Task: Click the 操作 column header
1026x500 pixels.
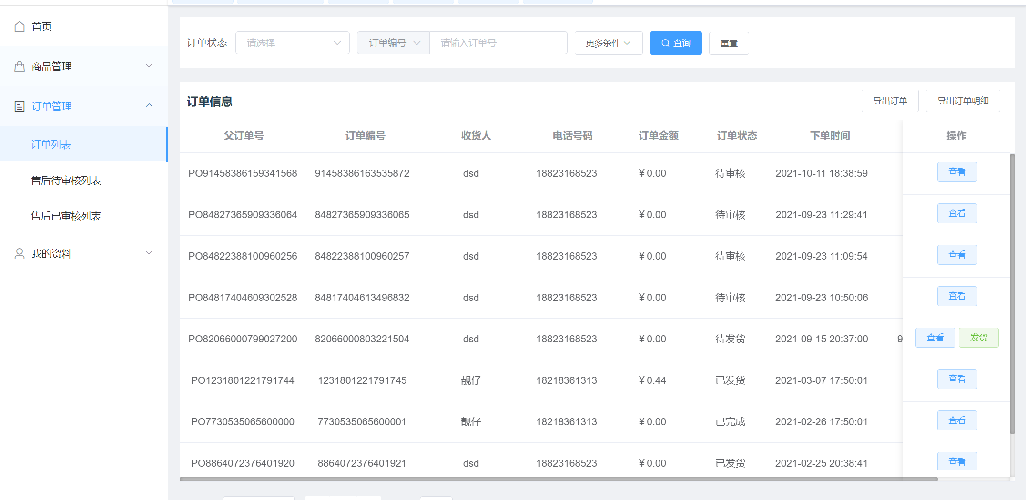Action: pos(956,136)
